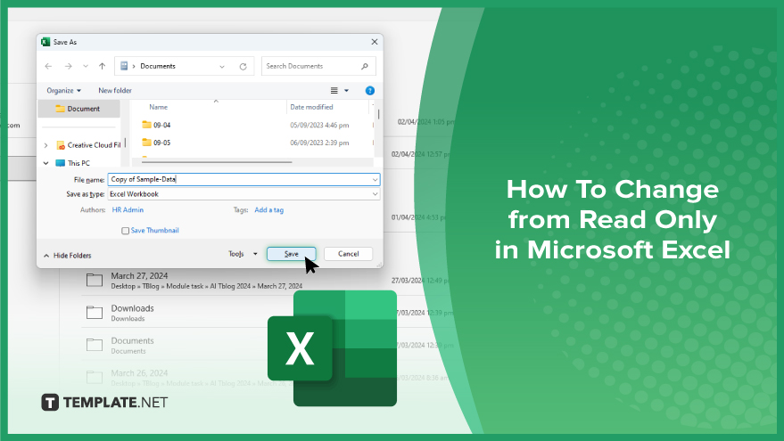Screen dimensions: 784x441
Task: Click the Excel icon in Save As title bar
Action: 45,42
